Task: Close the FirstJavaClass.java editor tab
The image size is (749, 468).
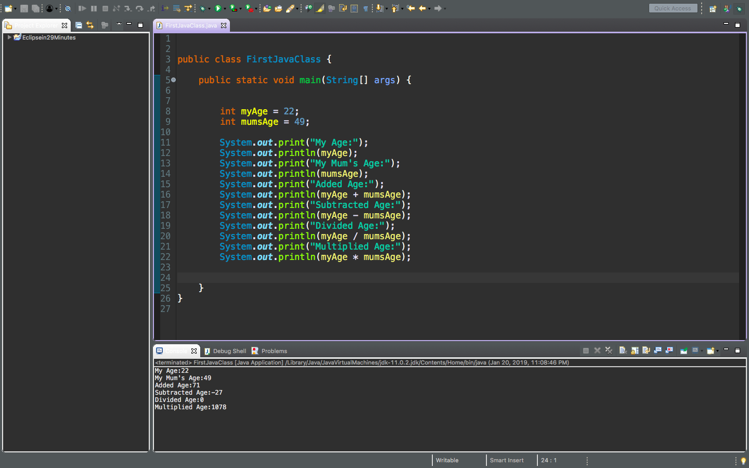Action: pos(224,25)
